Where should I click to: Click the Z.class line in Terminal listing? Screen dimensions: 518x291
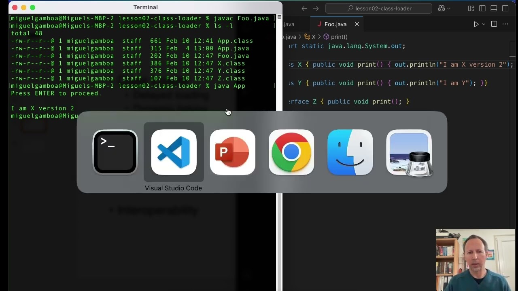tap(128, 78)
